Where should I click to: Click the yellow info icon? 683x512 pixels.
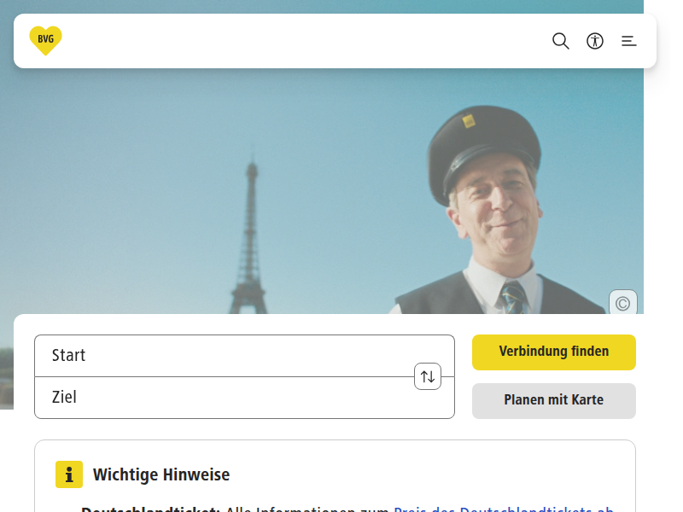pyautogui.click(x=69, y=474)
